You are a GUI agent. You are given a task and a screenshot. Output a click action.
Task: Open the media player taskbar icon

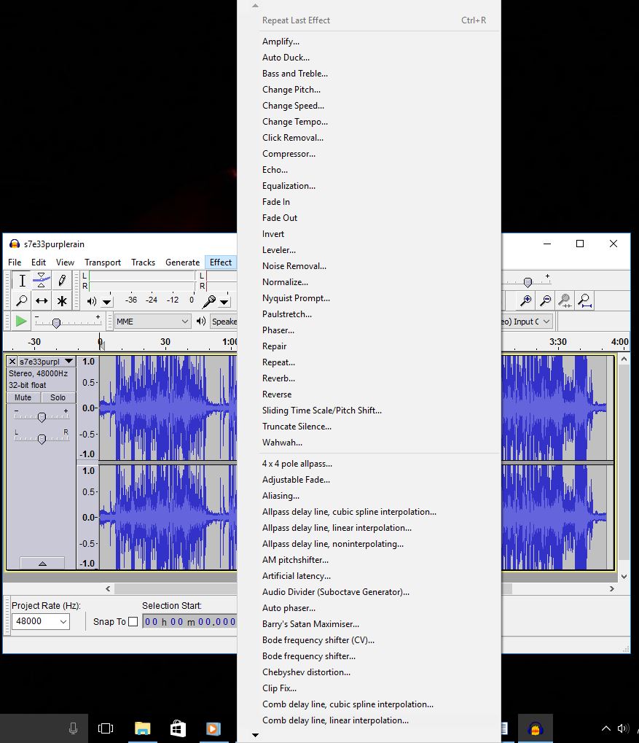213,728
